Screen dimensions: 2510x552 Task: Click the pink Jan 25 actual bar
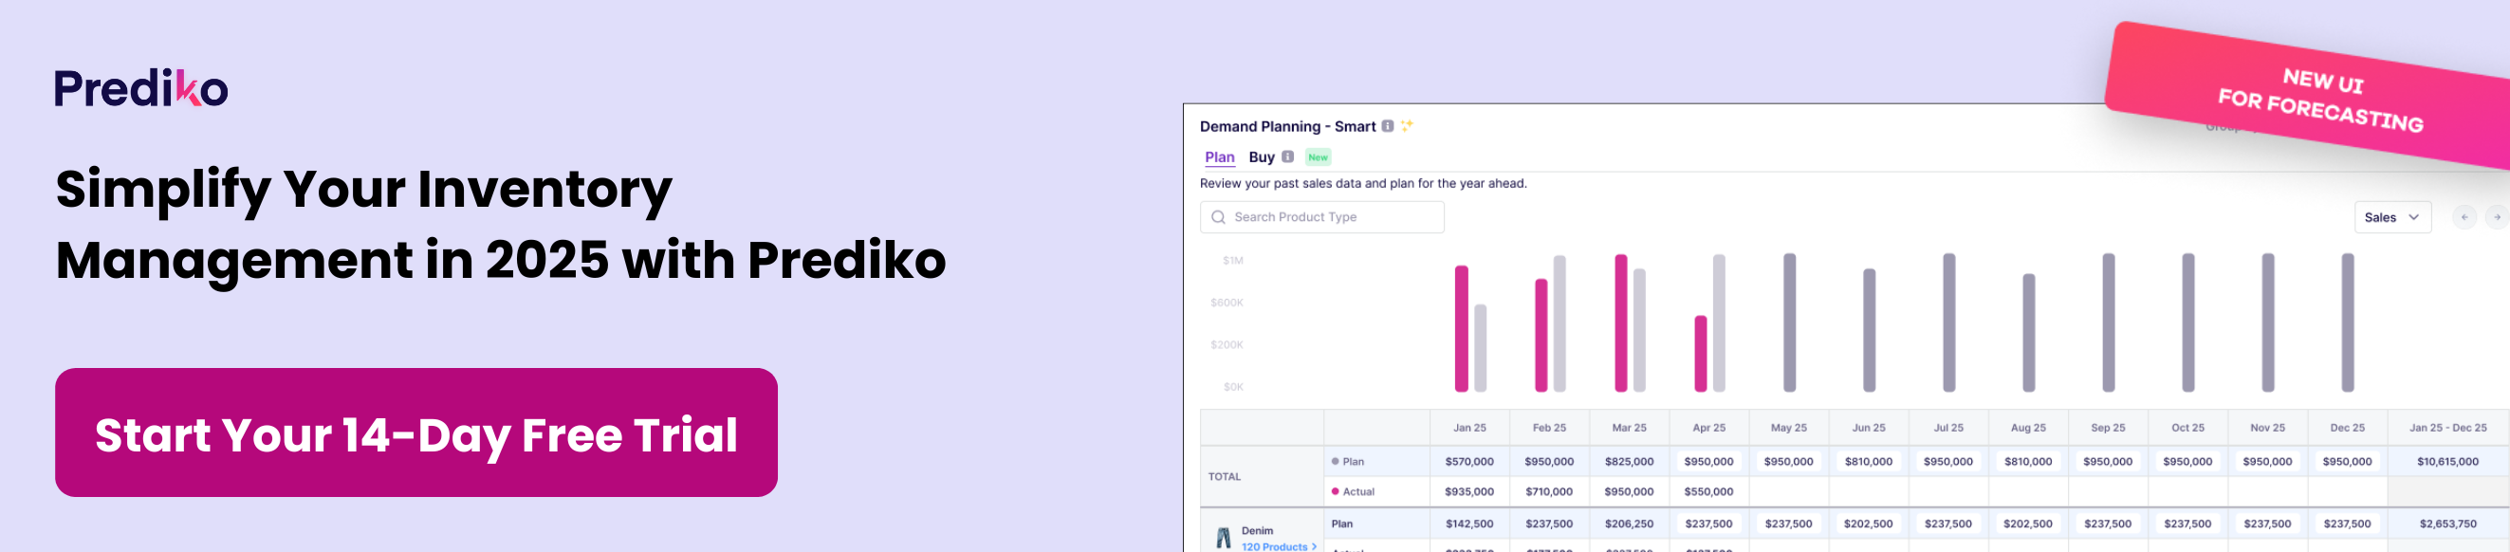click(x=1461, y=328)
